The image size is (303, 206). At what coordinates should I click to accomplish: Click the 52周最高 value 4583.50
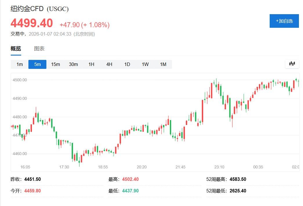click(x=238, y=179)
